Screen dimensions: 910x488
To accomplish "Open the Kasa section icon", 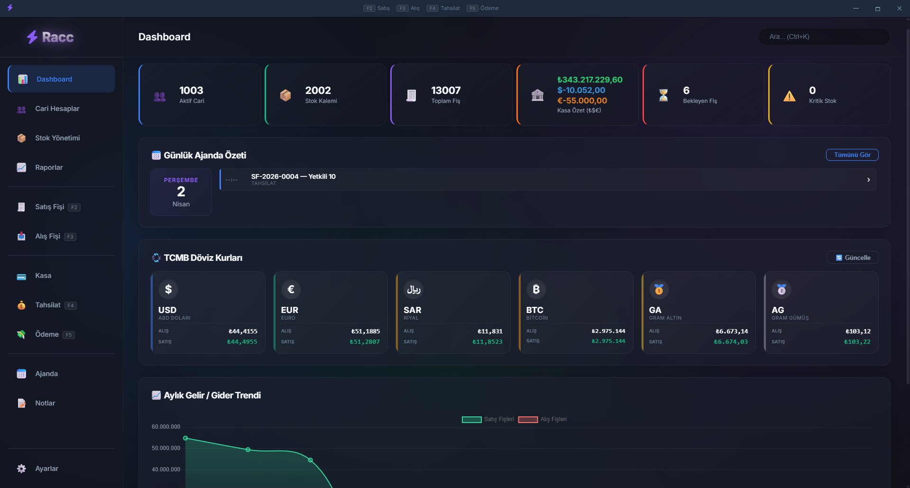I will [x=21, y=276].
